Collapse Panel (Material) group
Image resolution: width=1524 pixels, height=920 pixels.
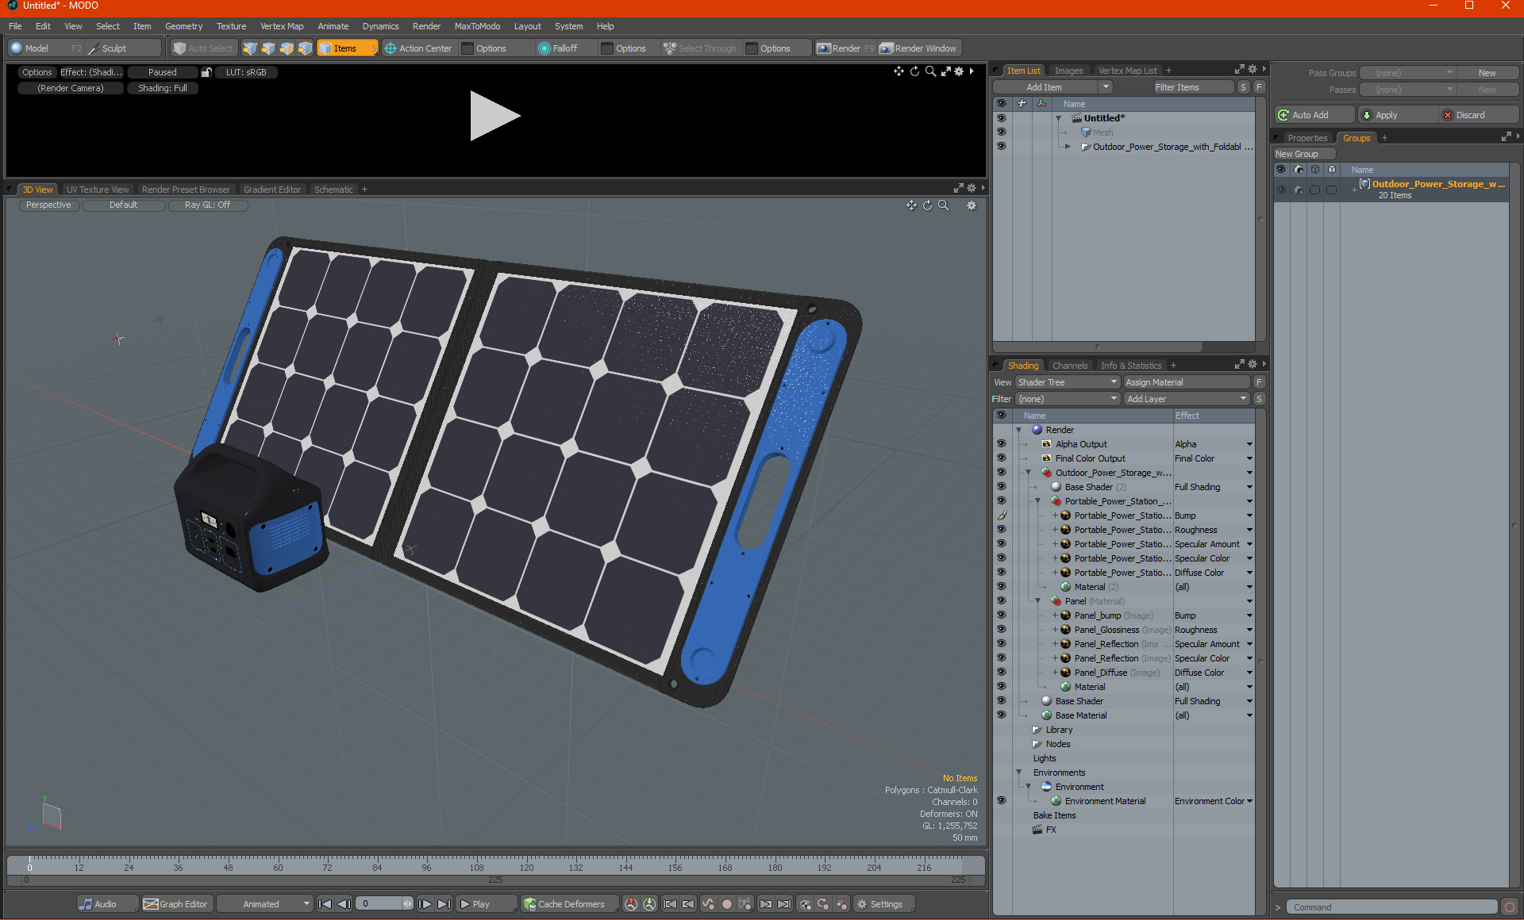coord(1038,601)
